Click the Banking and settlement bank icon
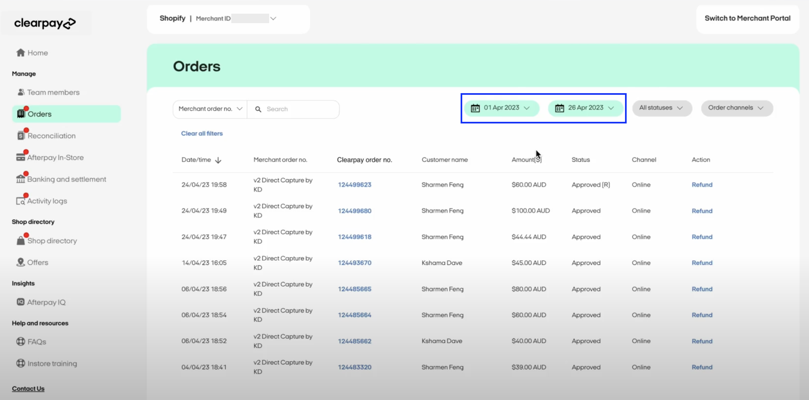The height and width of the screenshot is (400, 809). [x=21, y=179]
